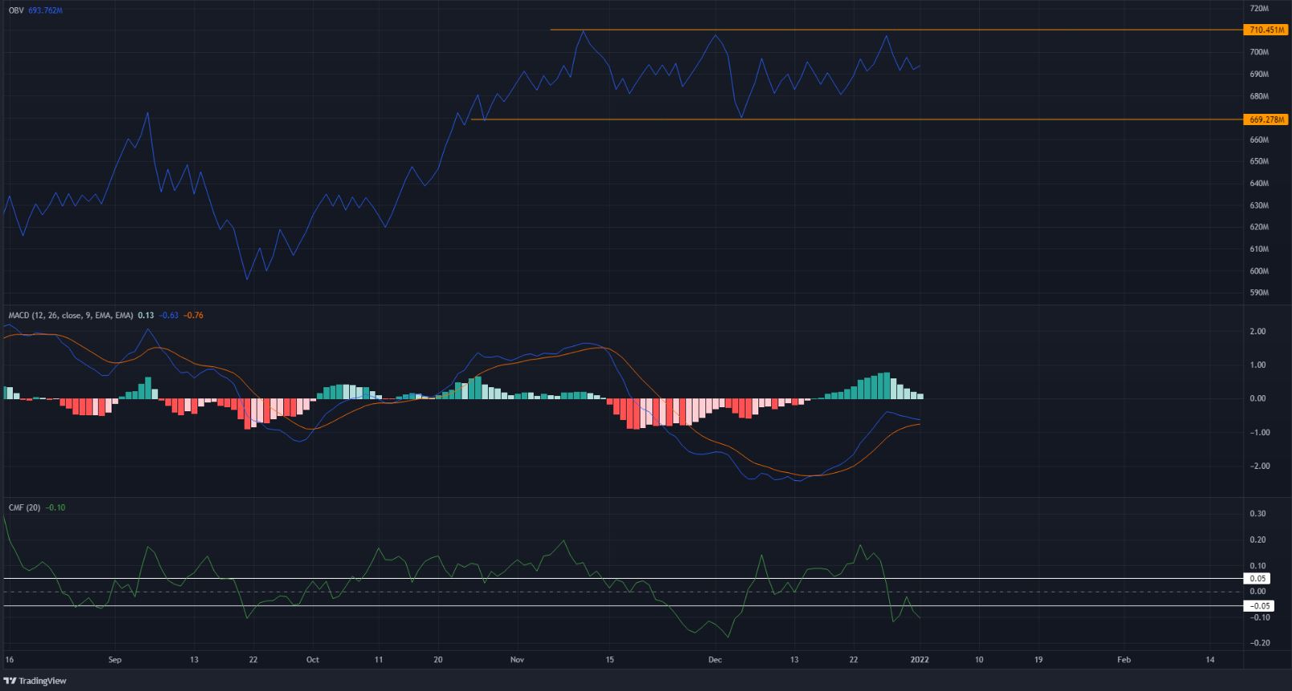Click the 19 date label on the time axis

[x=1038, y=661]
